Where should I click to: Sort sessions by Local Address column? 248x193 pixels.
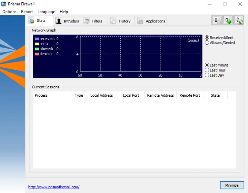[102, 95]
